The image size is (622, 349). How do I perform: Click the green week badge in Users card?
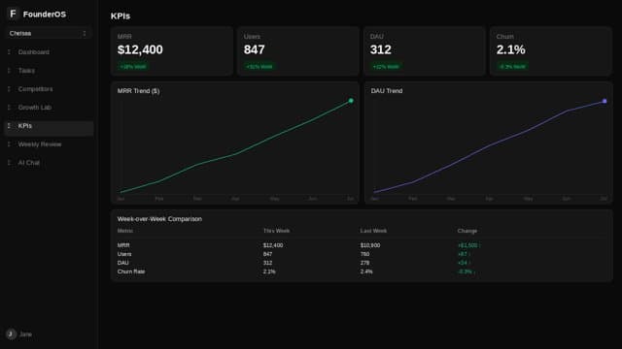(259, 67)
